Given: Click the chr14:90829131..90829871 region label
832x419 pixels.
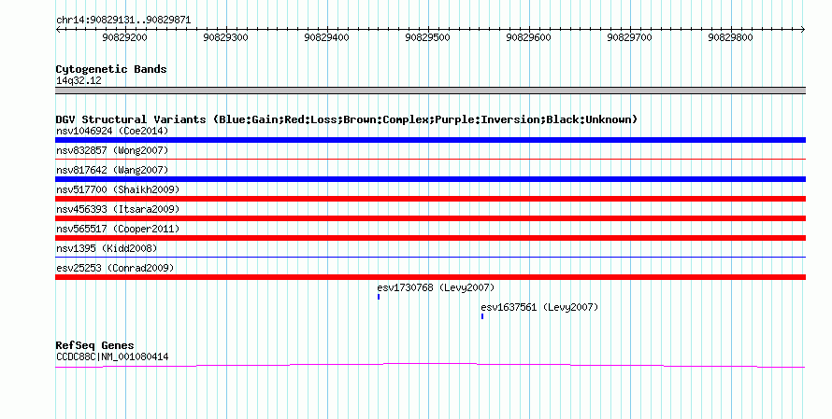Looking at the screenshot, I should [123, 21].
